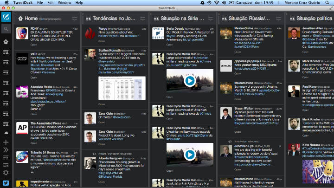
Task: Open theguardian.com link in Shaun Walker's tweet
Action: click(257, 123)
